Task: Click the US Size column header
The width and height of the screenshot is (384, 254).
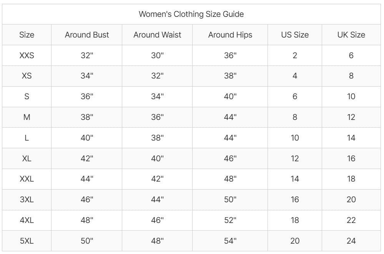Action: 295,35
